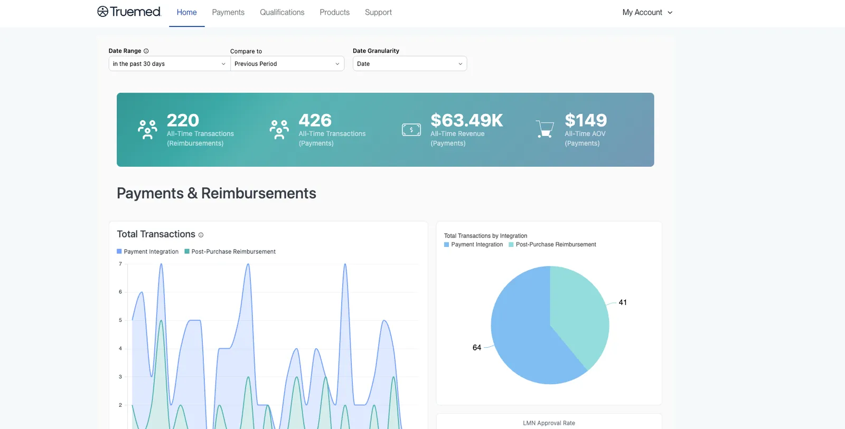Click the $63.49K All-Time Revenue value
Screen dimensions: 845x429
click(x=467, y=120)
